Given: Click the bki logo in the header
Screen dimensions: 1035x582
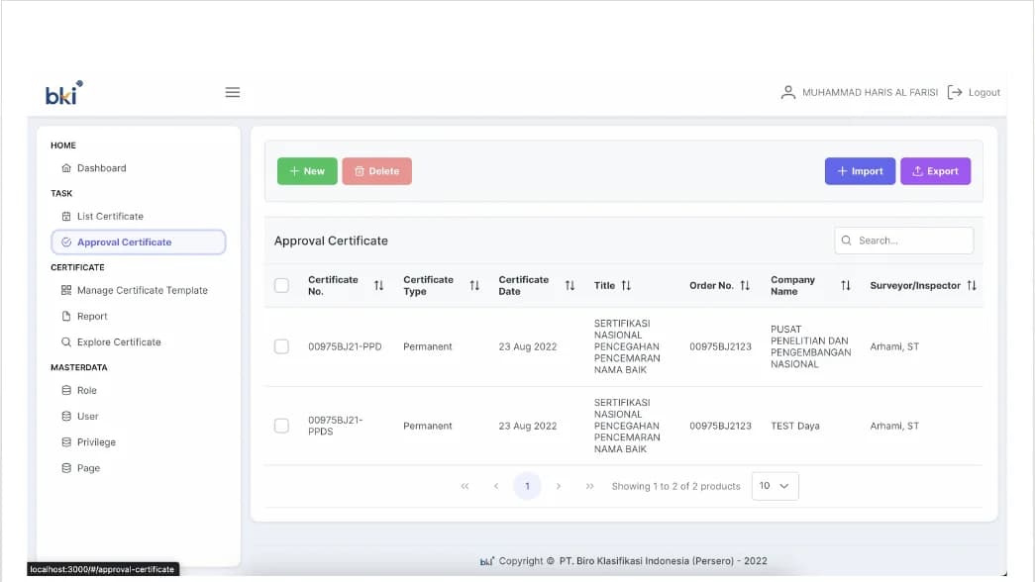Looking at the screenshot, I should 64,93.
